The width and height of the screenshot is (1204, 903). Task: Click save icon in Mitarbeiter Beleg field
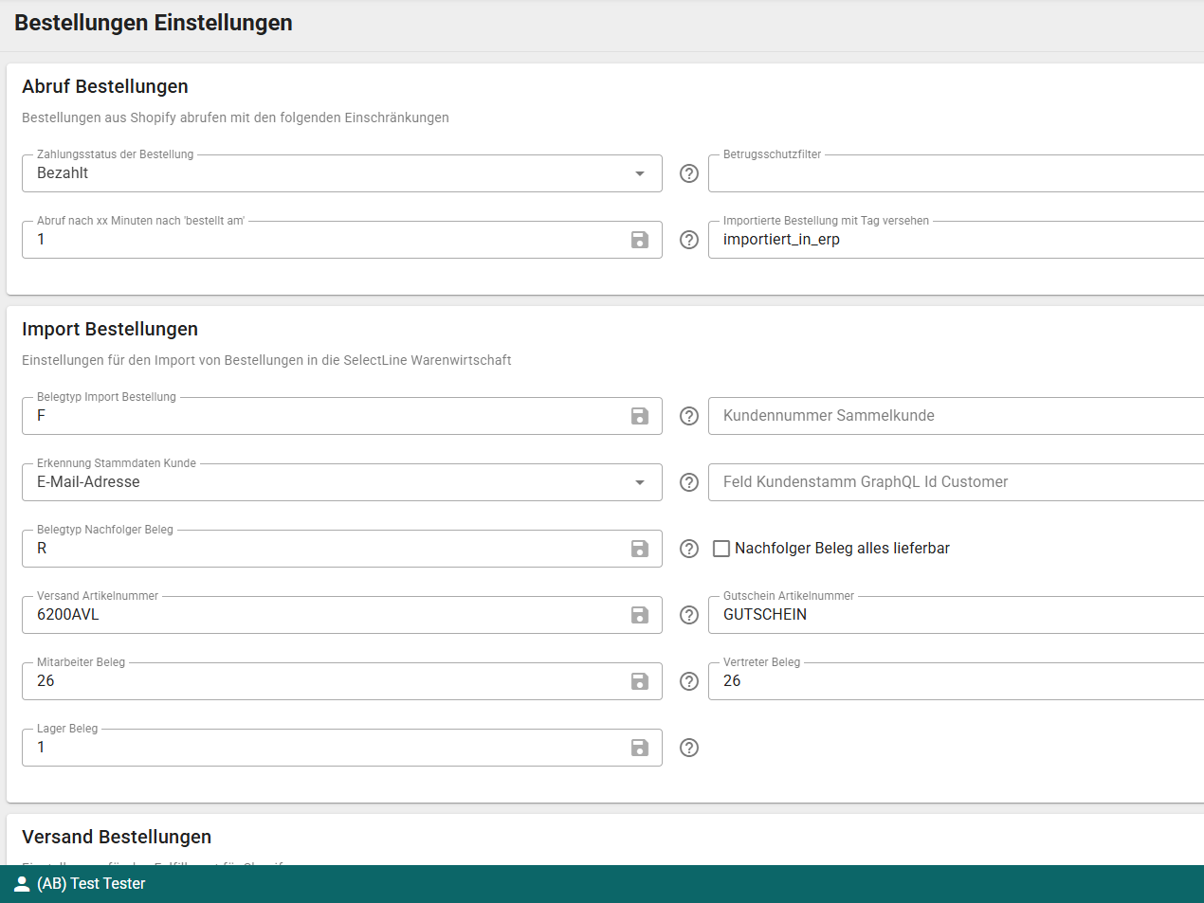[640, 681]
